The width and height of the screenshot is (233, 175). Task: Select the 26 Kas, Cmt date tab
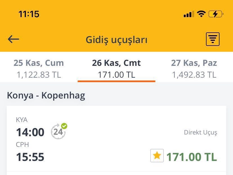[x=116, y=63]
